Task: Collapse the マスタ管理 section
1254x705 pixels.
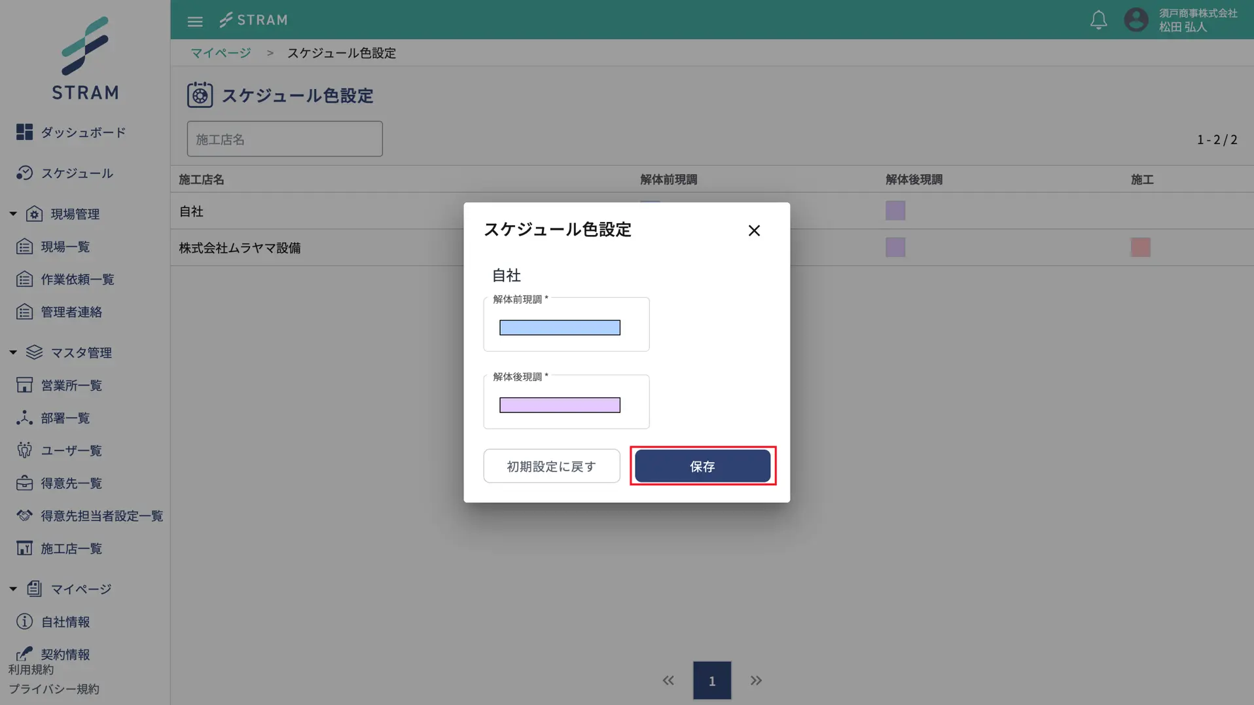Action: coord(12,352)
